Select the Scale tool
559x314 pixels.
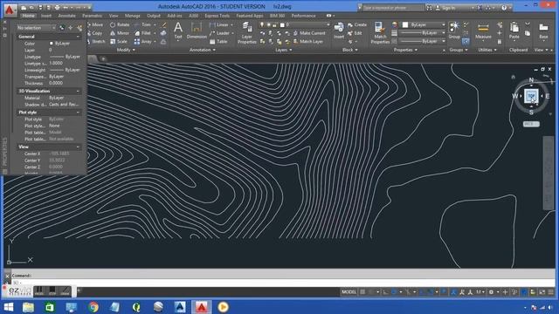point(119,42)
